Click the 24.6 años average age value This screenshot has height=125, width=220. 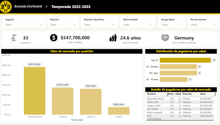(x=130, y=38)
